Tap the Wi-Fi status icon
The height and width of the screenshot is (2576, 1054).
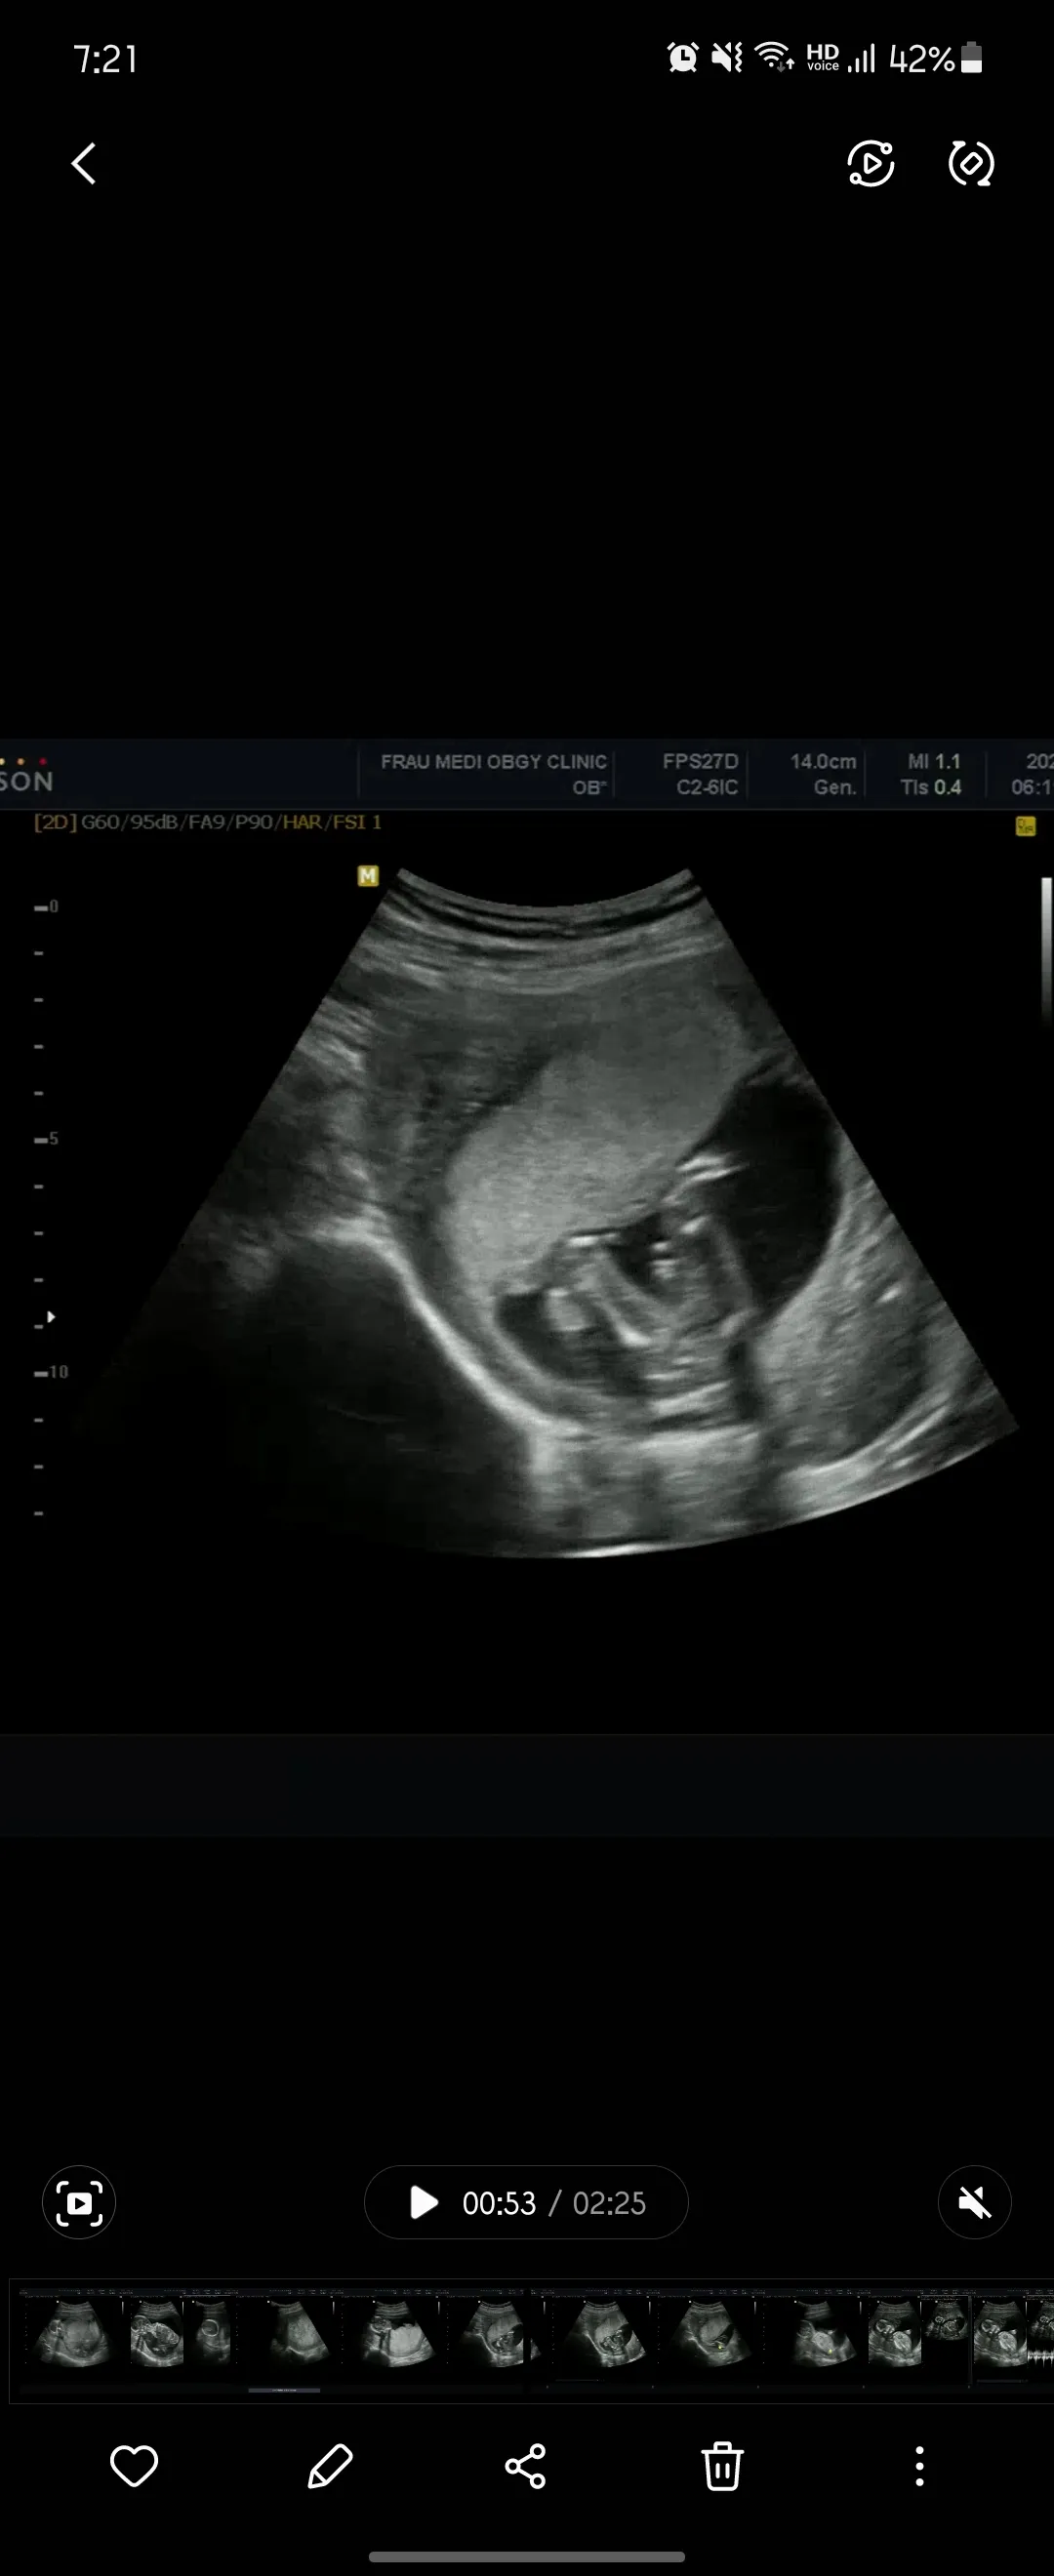774,58
